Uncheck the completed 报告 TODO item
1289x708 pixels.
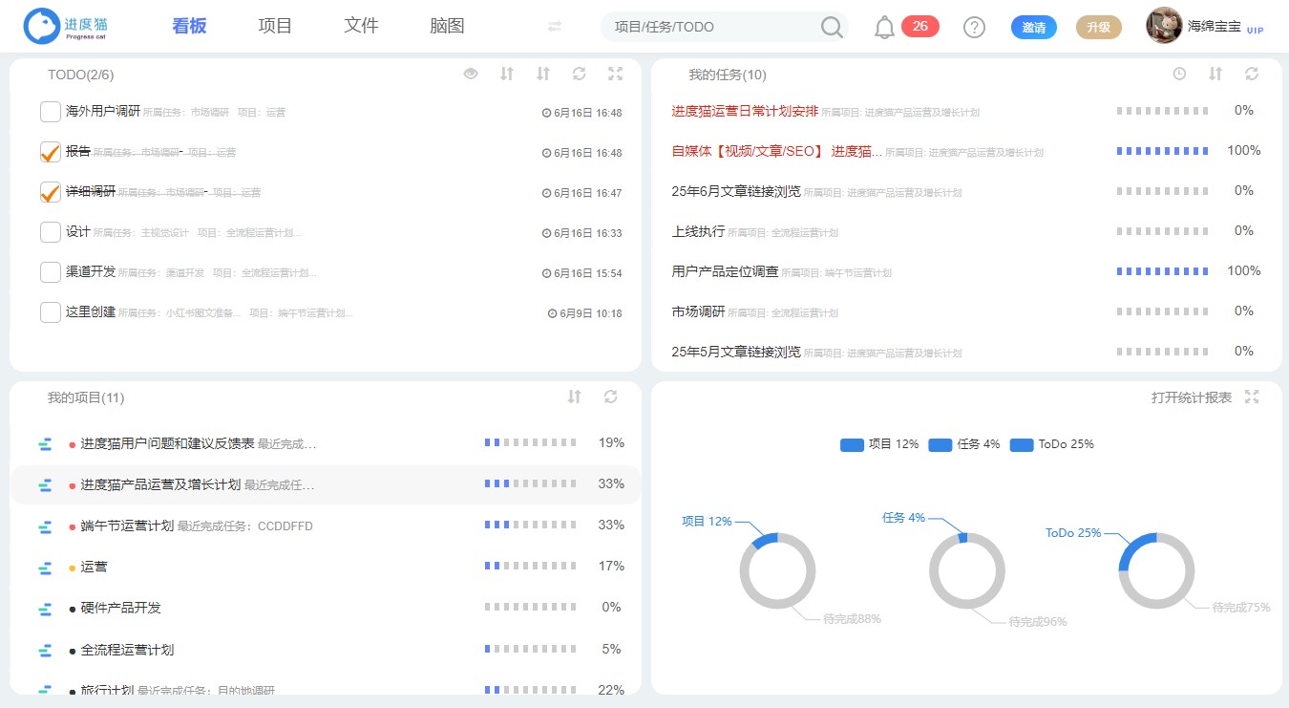(x=50, y=151)
